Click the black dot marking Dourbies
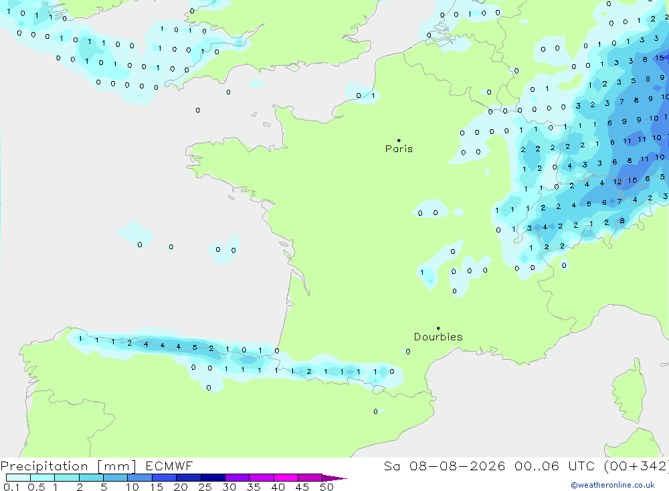 [438, 328]
